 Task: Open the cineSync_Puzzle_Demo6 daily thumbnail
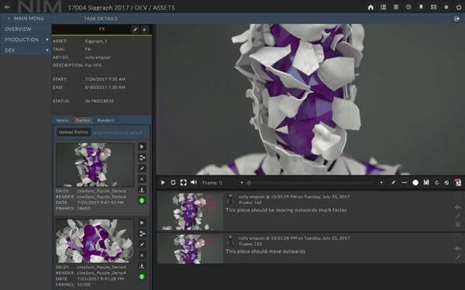tap(95, 165)
